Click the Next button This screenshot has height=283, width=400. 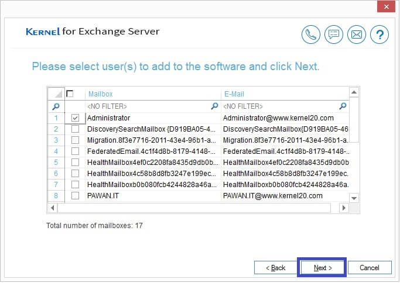point(322,267)
